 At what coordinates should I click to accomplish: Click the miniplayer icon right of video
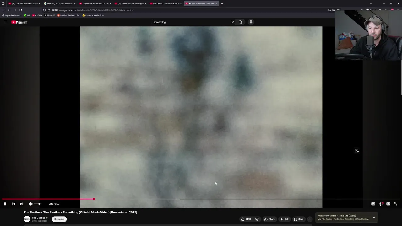tap(357, 151)
